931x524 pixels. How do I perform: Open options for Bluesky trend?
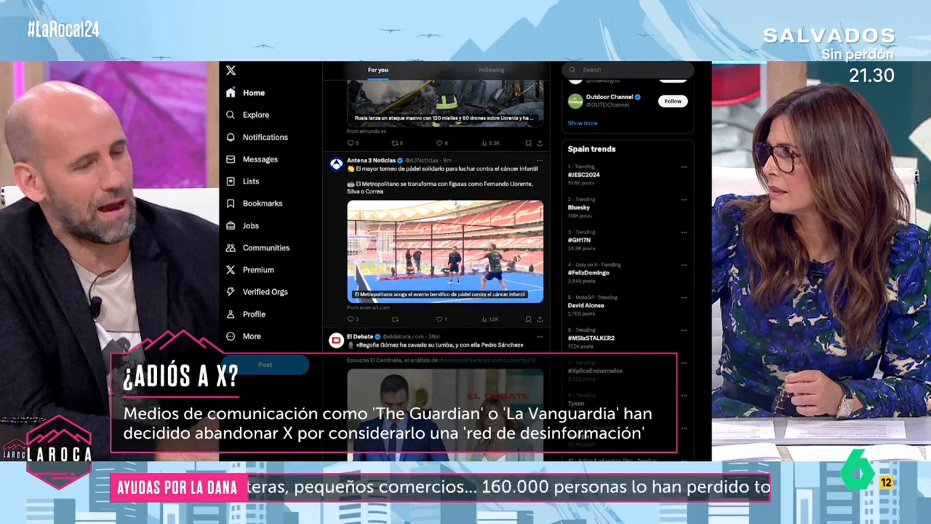pyautogui.click(x=684, y=200)
